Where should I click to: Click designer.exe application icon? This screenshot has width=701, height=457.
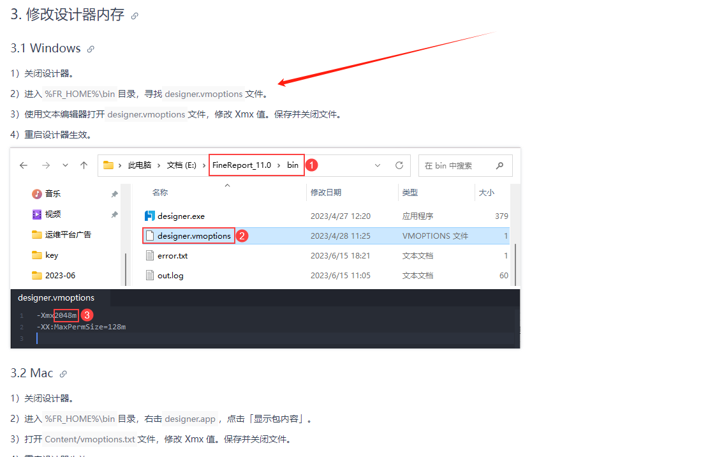coord(150,216)
